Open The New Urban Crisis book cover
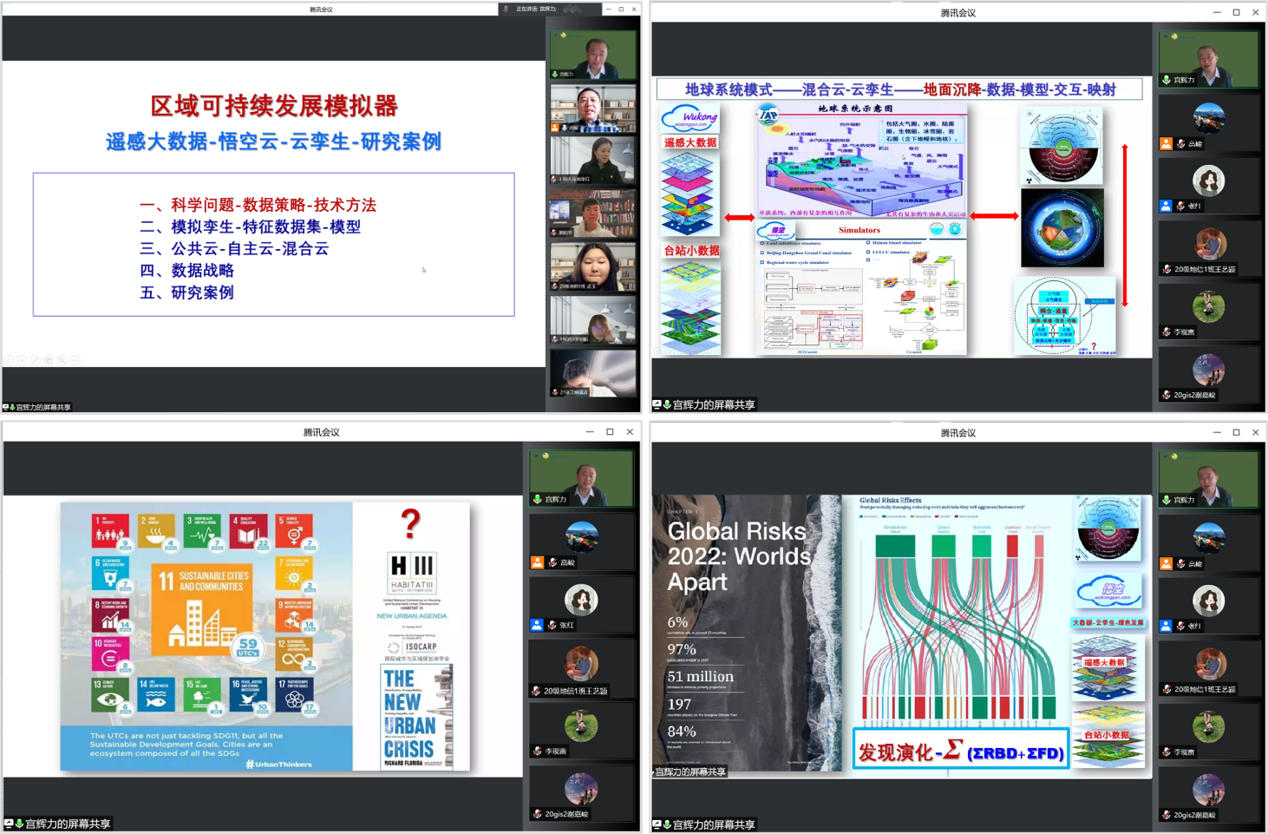This screenshot has width=1268, height=834. click(x=416, y=717)
